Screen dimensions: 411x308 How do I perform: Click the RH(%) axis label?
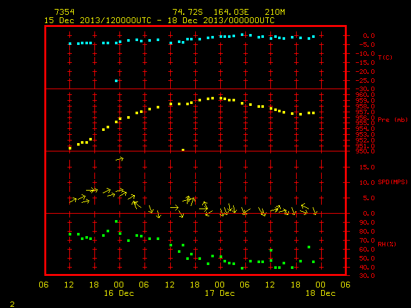[x=387, y=244]
